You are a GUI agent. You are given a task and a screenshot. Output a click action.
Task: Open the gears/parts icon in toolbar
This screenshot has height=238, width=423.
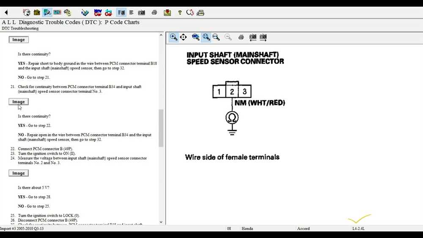pos(67,12)
